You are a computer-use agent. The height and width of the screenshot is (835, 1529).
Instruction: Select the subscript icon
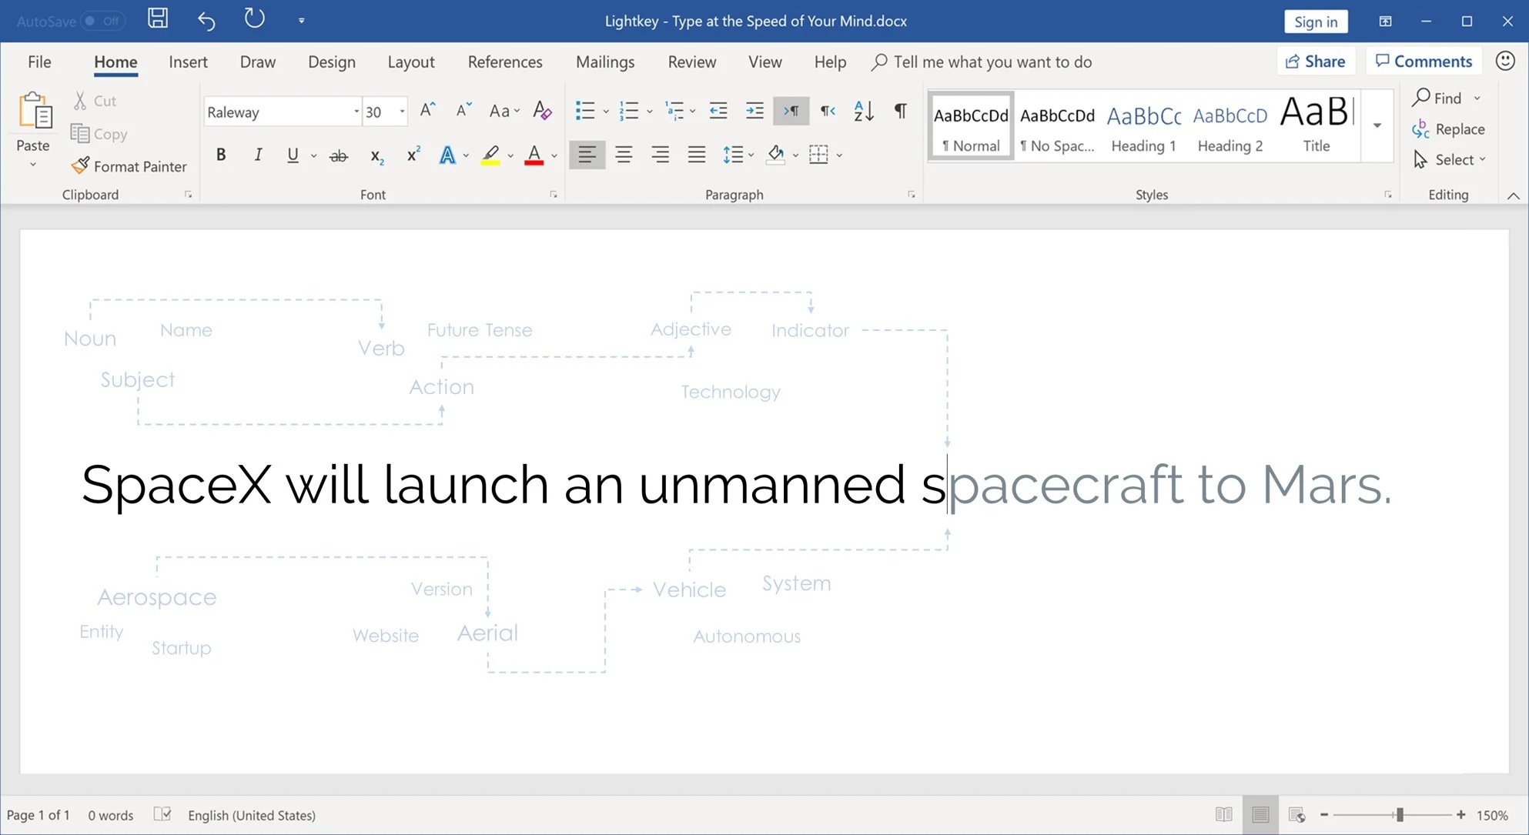click(x=376, y=155)
